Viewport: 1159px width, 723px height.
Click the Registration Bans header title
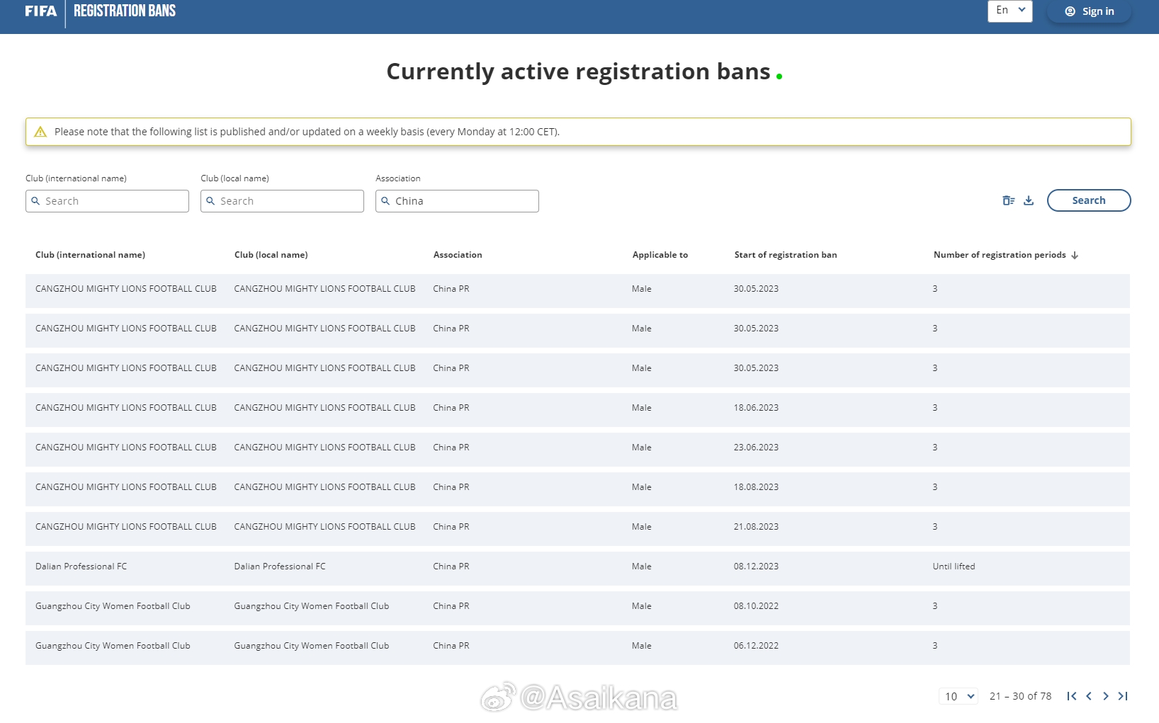125,11
